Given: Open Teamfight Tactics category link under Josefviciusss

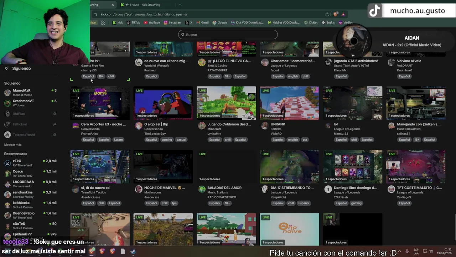Looking at the screenshot, I should (93, 192).
